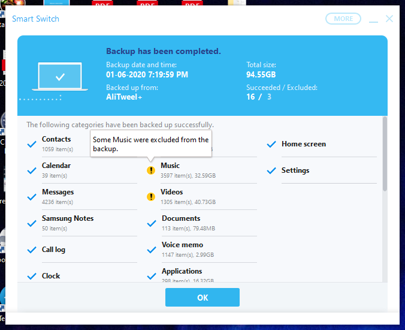Click the 'Some Music were excluded' tooltip

(151, 144)
